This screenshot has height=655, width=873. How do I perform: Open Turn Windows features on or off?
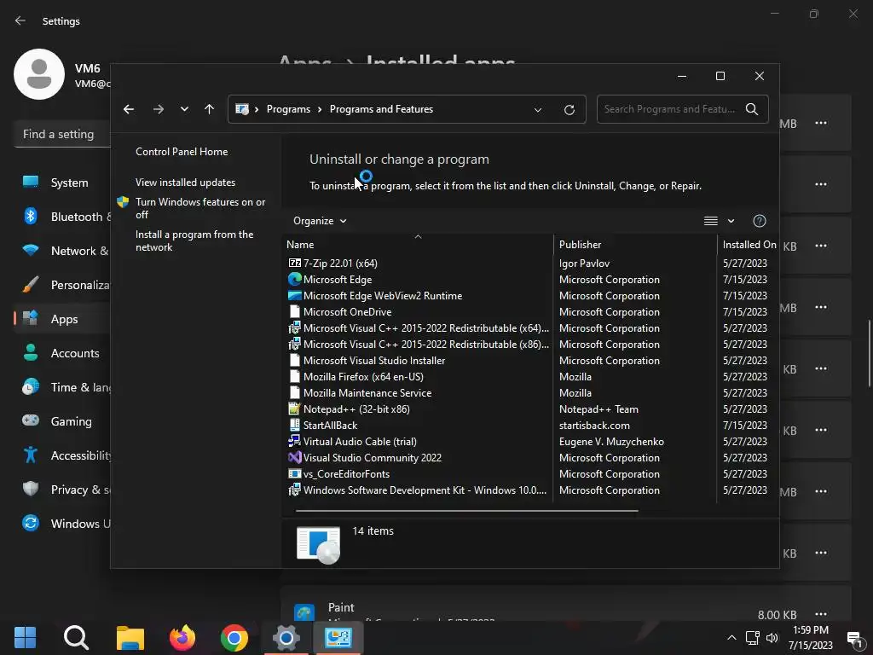pyautogui.click(x=200, y=208)
